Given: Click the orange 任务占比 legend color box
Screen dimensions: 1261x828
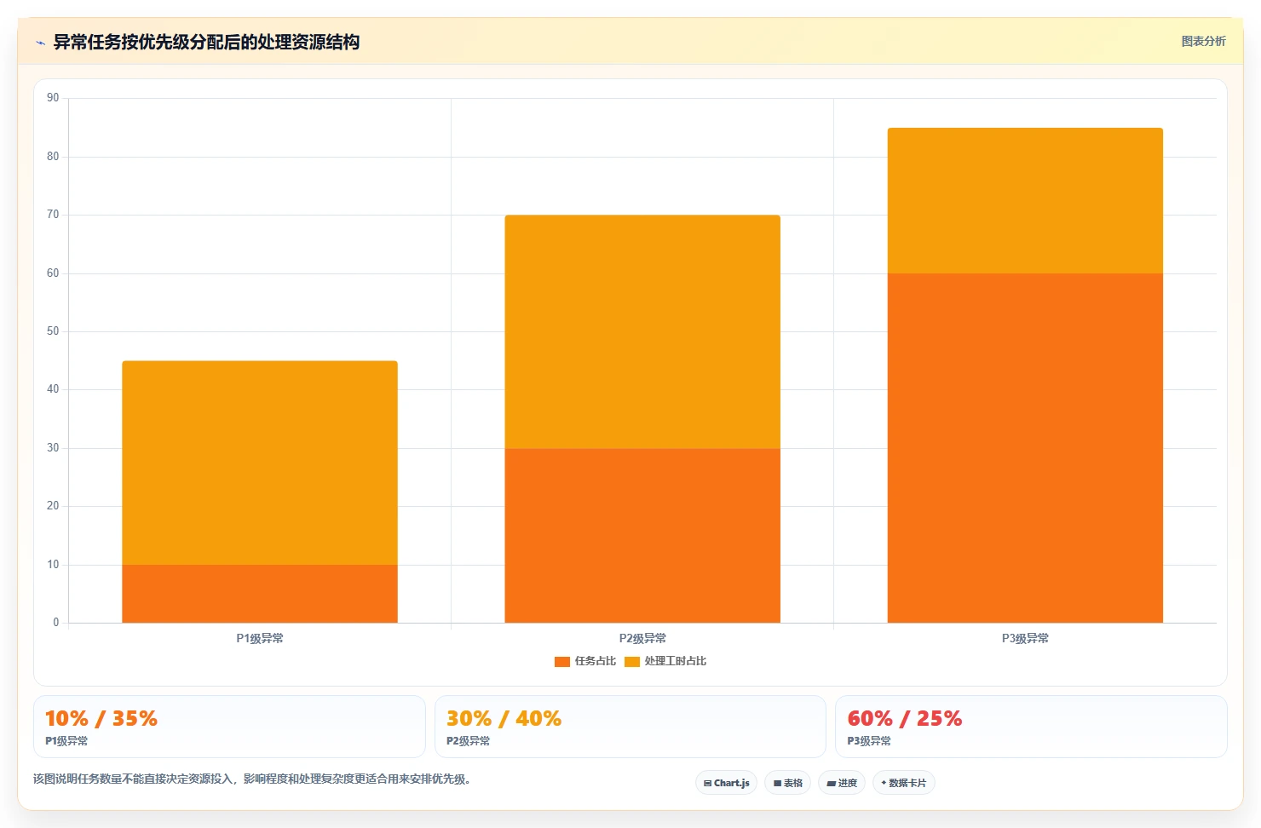Looking at the screenshot, I should click(561, 662).
